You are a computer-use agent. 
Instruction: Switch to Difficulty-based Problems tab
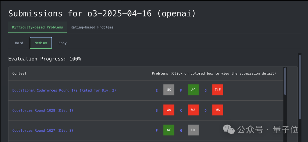(x=37, y=27)
